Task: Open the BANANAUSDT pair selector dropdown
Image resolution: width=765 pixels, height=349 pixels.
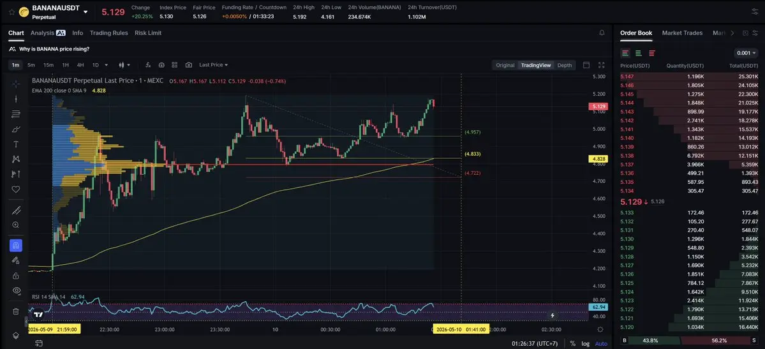Action: [86, 11]
